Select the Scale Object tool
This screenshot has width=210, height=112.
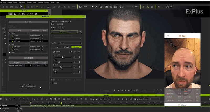[x=54, y=7]
